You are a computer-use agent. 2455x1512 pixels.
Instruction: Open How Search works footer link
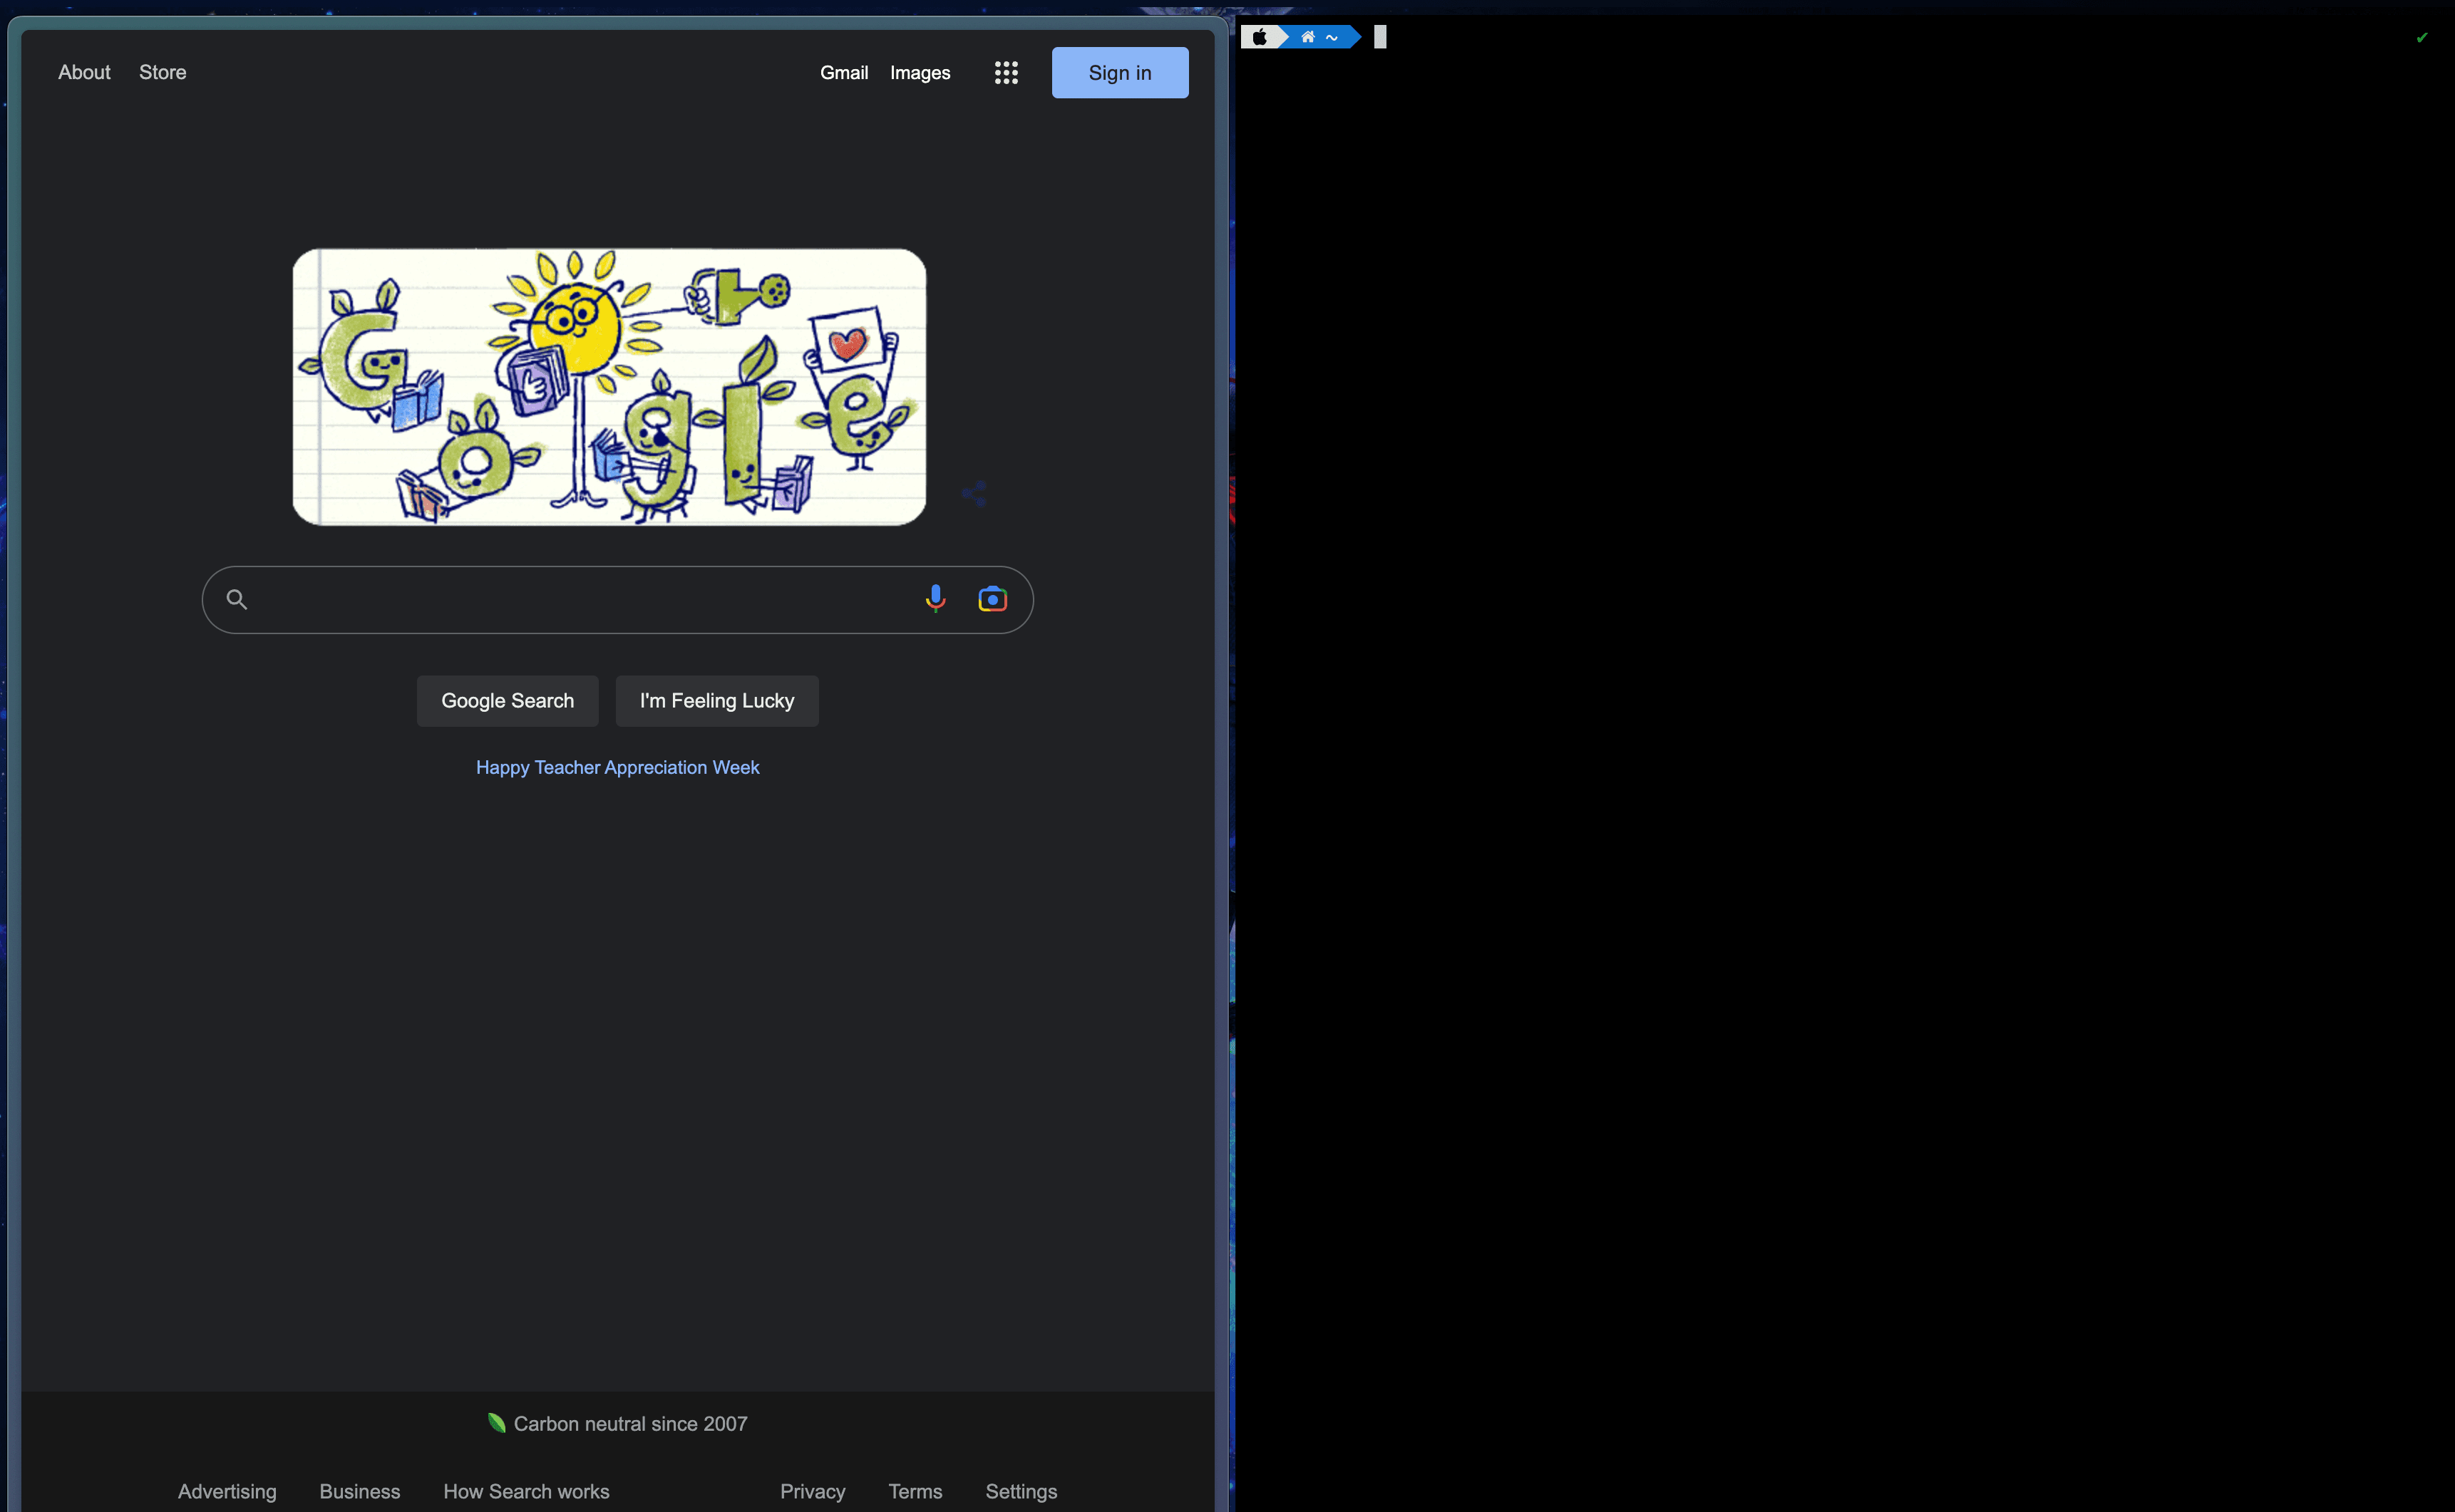point(526,1491)
